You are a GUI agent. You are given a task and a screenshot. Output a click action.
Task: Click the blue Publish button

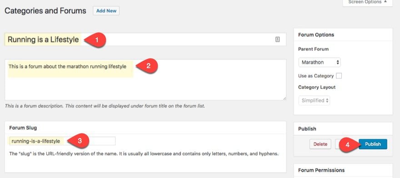[x=373, y=144]
